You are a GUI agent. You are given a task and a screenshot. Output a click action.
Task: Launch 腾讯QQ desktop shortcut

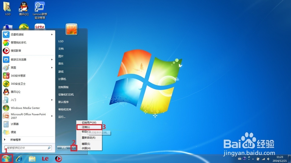pyautogui.click(x=24, y=8)
